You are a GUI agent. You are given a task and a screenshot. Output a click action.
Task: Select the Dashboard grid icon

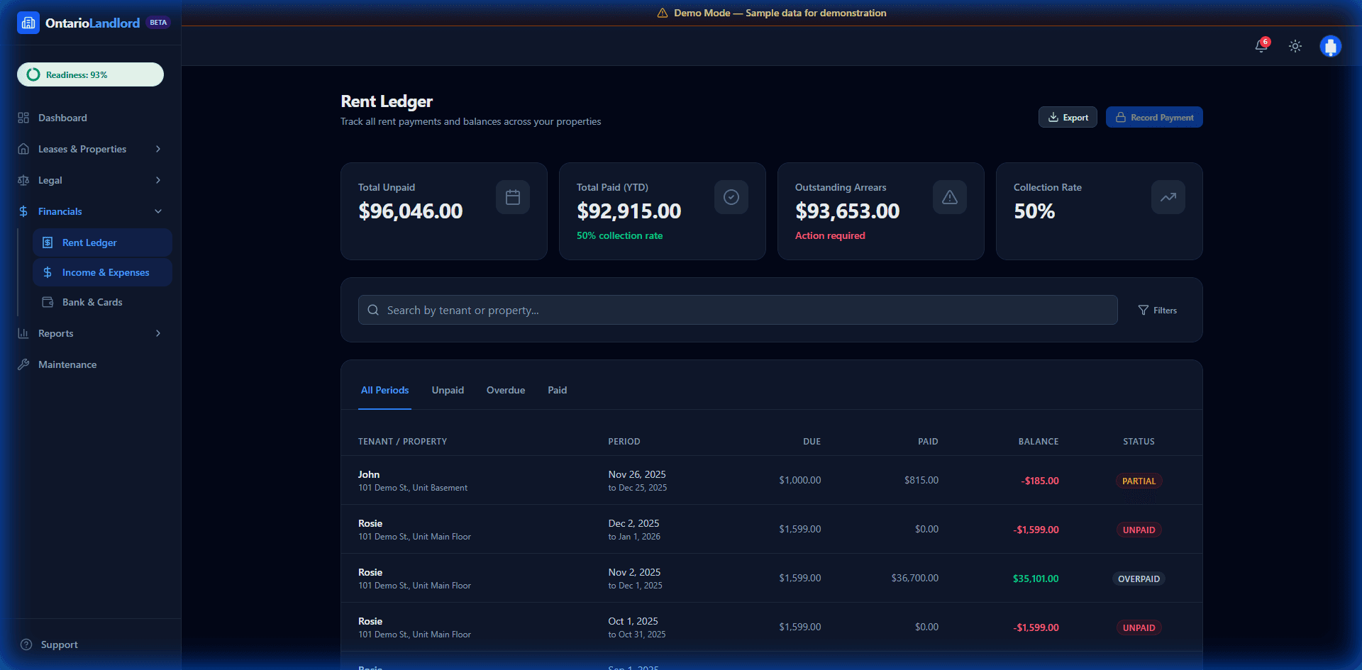(23, 117)
